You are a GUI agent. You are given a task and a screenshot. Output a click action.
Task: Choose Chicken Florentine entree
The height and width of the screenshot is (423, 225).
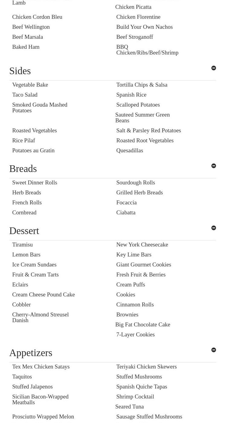click(x=138, y=17)
